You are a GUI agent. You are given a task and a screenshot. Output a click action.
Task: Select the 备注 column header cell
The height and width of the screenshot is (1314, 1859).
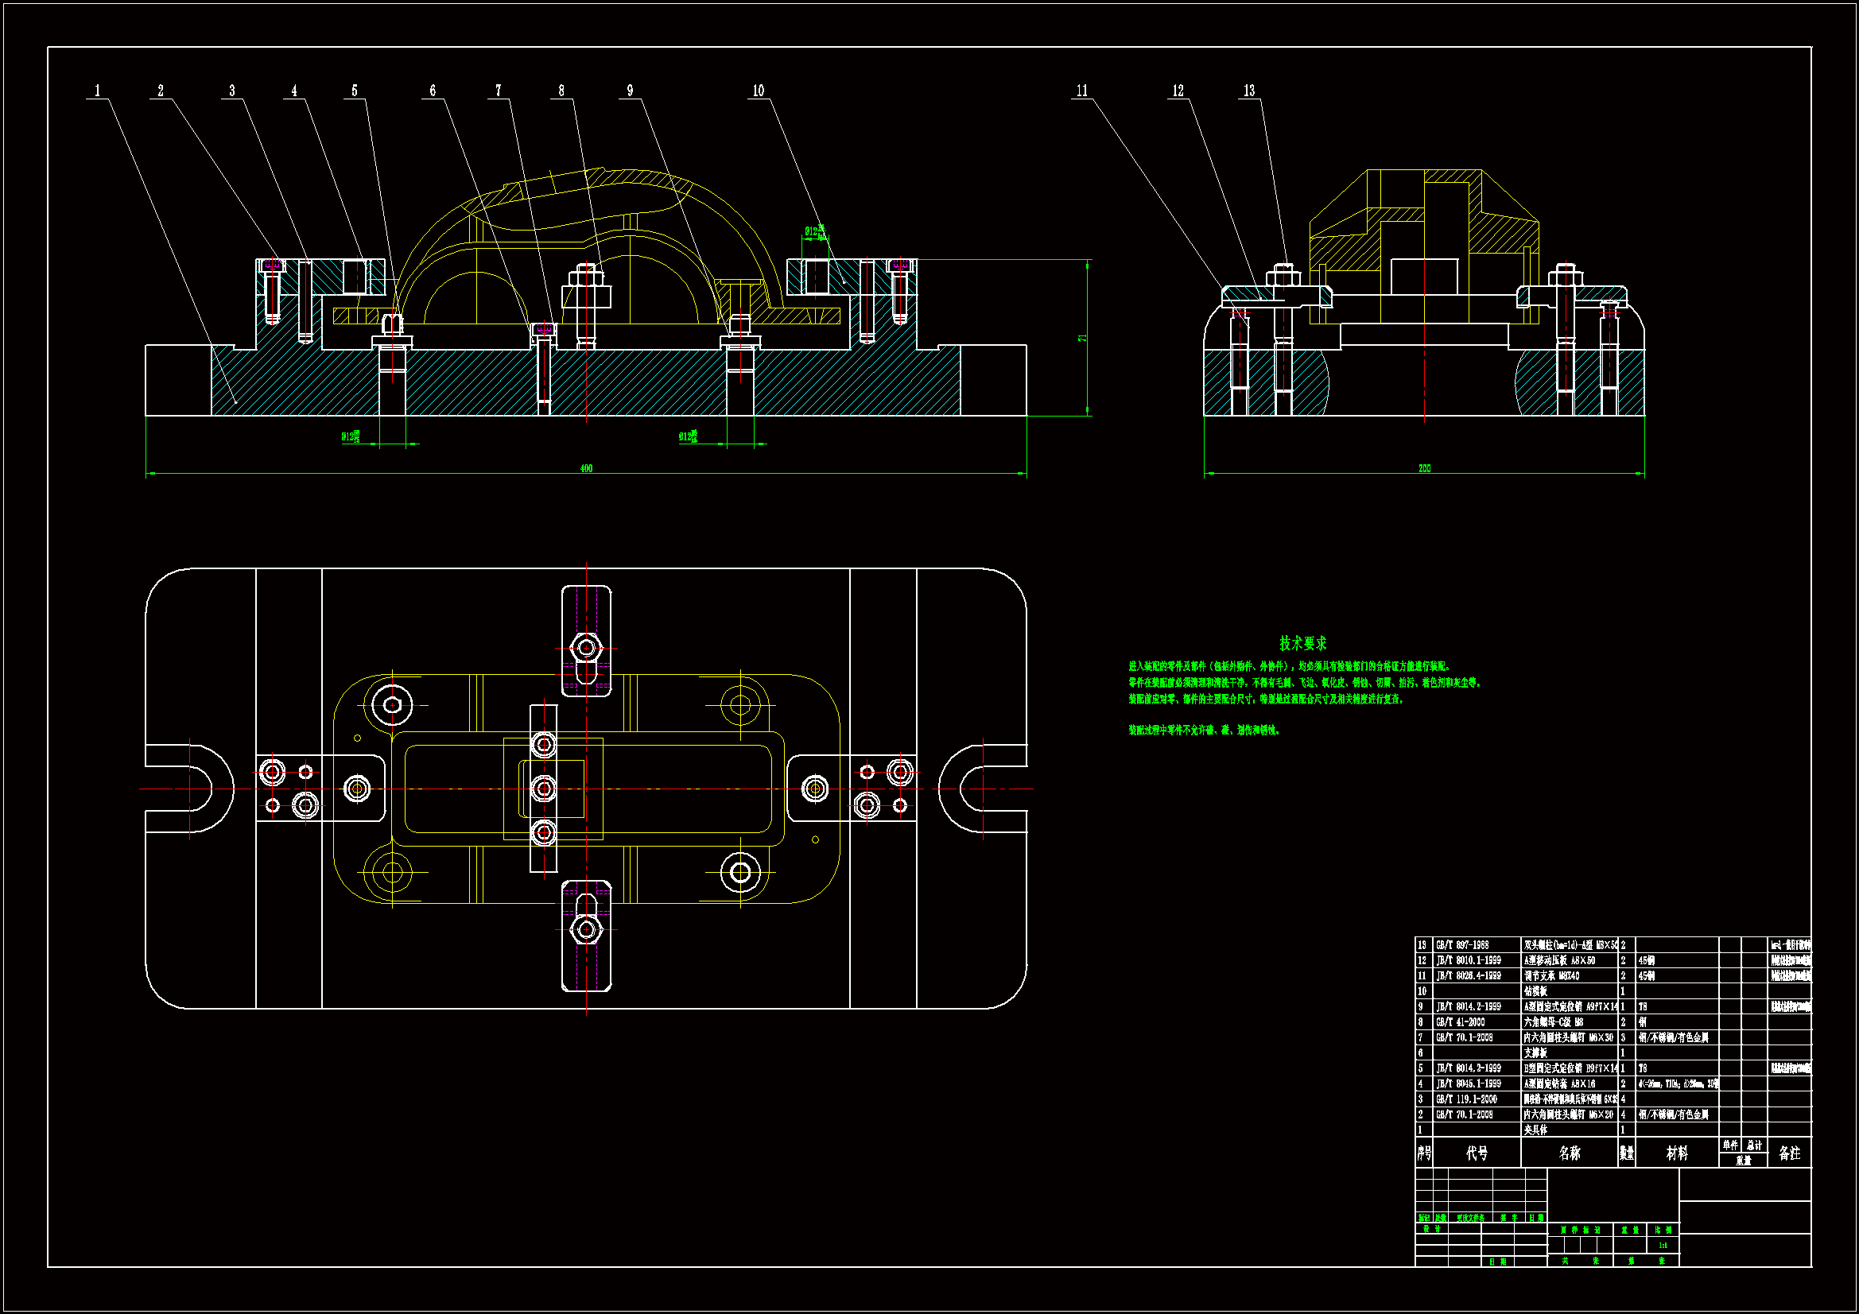pos(1789,1153)
